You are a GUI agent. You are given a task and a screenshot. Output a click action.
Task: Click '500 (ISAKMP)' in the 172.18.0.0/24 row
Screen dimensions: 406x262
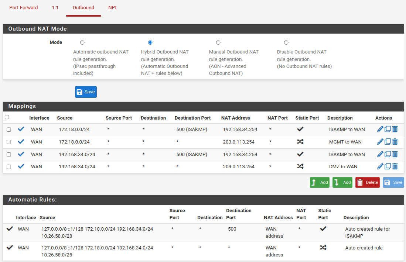click(192, 129)
